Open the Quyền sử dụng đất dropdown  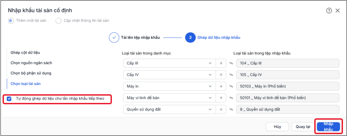point(169,109)
